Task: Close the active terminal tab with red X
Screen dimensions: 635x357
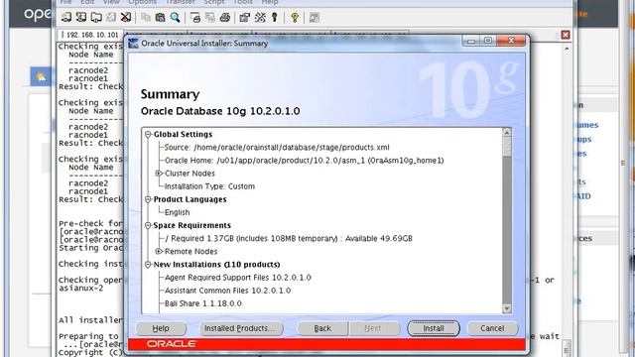Action: coord(566,35)
